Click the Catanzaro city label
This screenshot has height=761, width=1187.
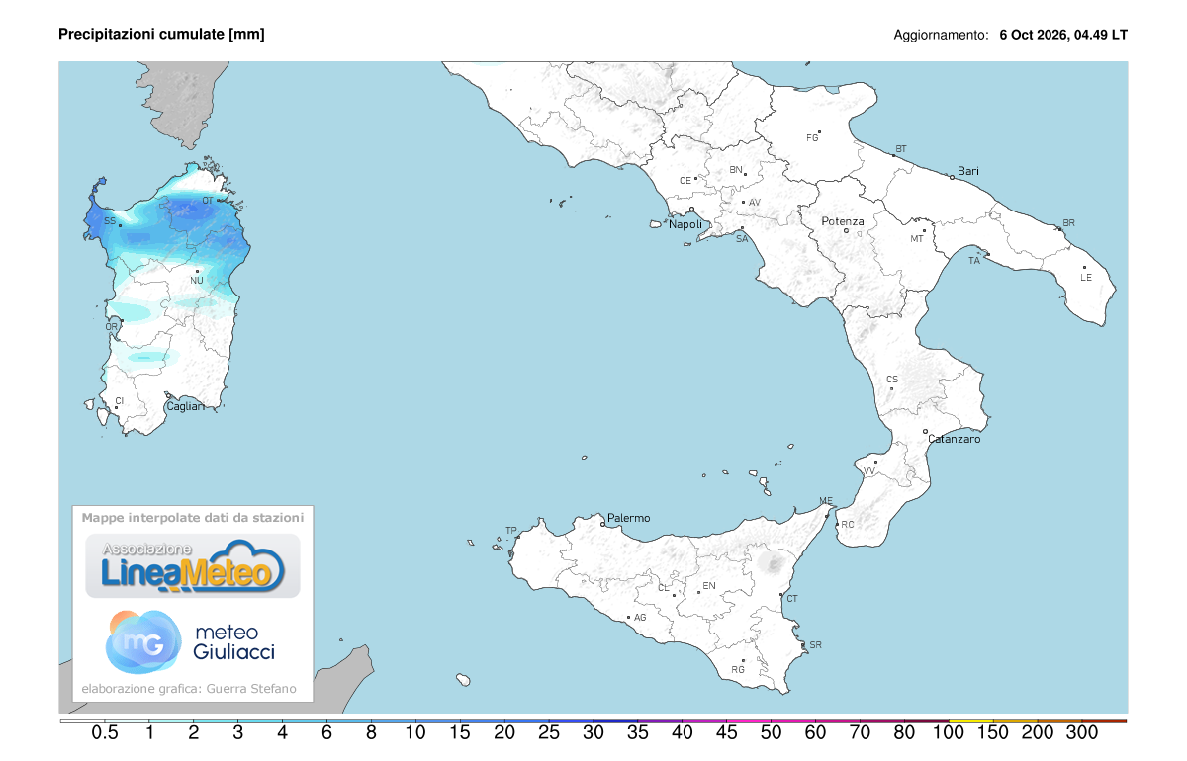(955, 439)
